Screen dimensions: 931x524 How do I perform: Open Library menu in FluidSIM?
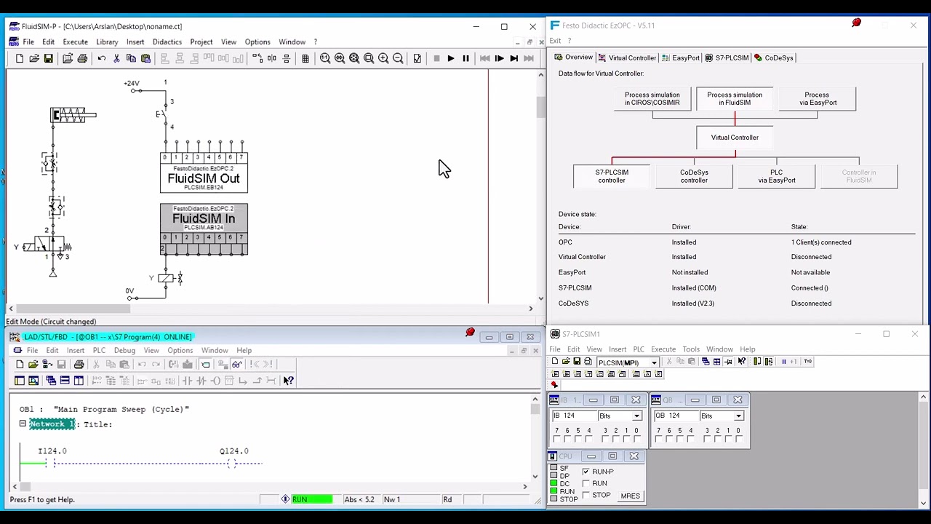point(107,41)
